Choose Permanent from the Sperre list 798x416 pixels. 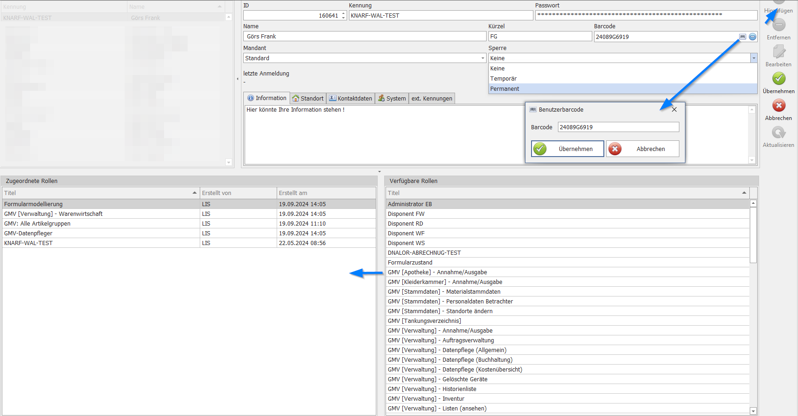(x=505, y=89)
